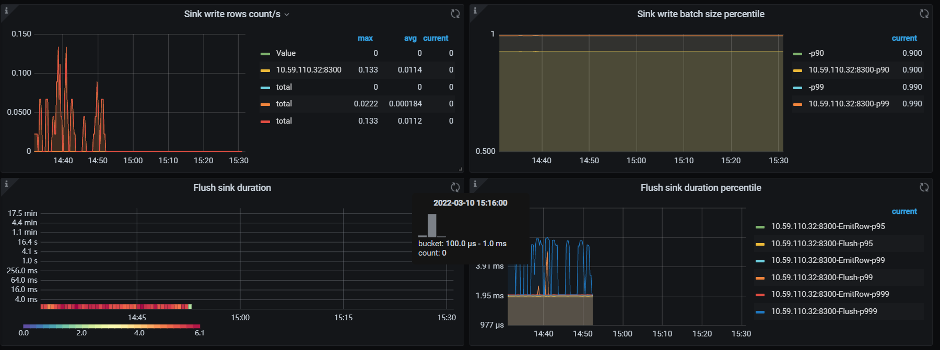This screenshot has height=350, width=940.
Task: Click info icon on Sink write rows panel
Action: point(6,10)
